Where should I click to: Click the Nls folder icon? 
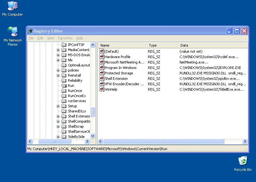point(64,60)
